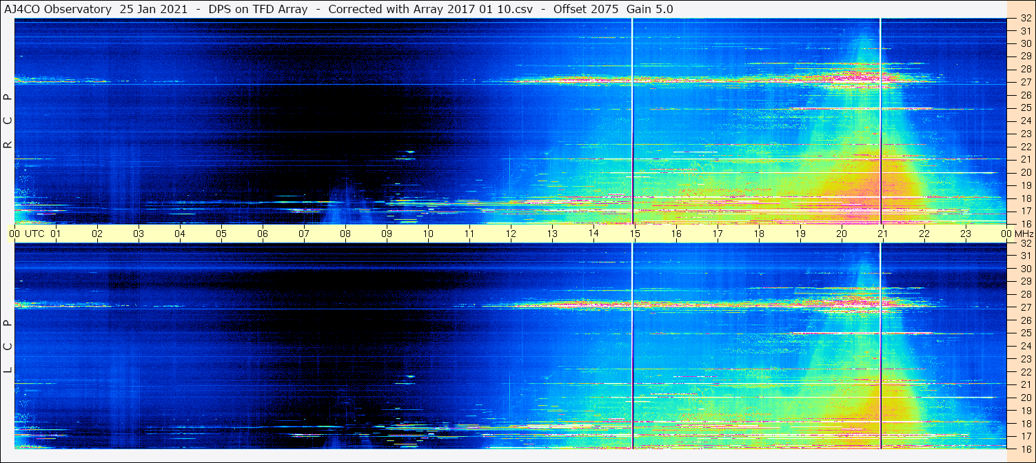Click the 02 hour tick on the time axis
1036x463 pixels.
(x=97, y=234)
